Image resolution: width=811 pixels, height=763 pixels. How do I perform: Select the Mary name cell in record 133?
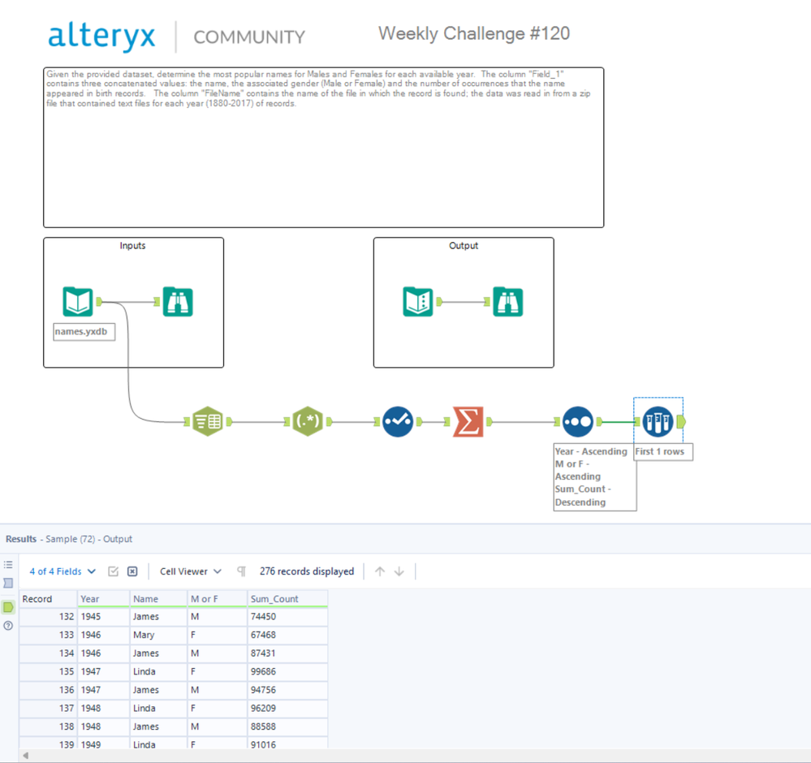(158, 635)
